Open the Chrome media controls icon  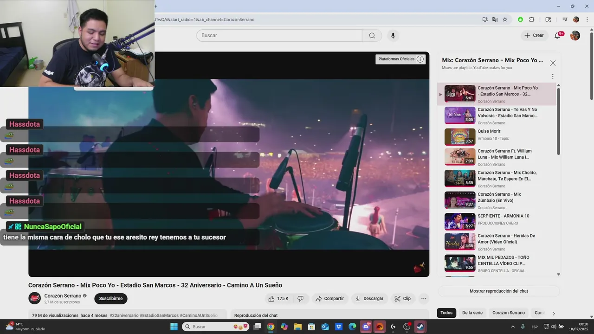point(565,19)
